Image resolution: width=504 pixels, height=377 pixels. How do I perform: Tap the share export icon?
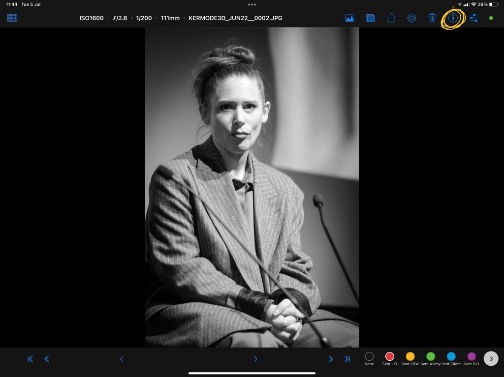click(391, 18)
